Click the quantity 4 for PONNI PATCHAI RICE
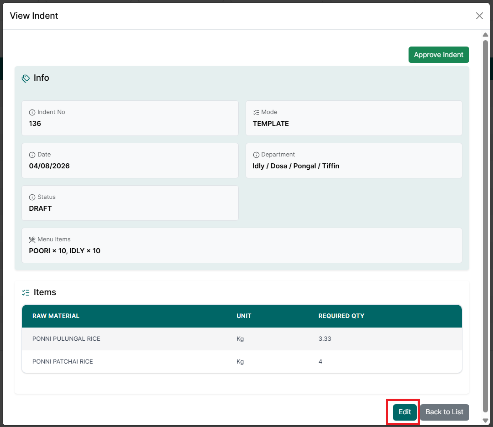 [x=320, y=362]
